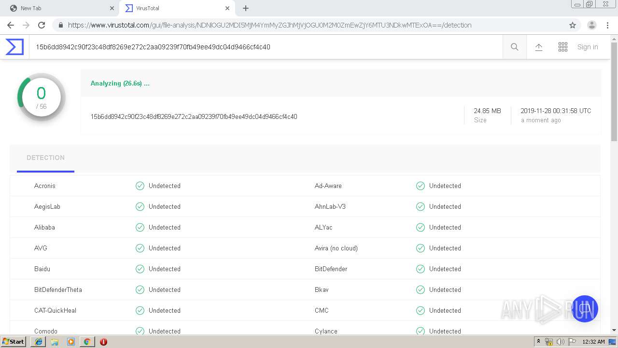The width and height of the screenshot is (618, 348).
Task: Click the Acronis engine name
Action: pyautogui.click(x=45, y=186)
